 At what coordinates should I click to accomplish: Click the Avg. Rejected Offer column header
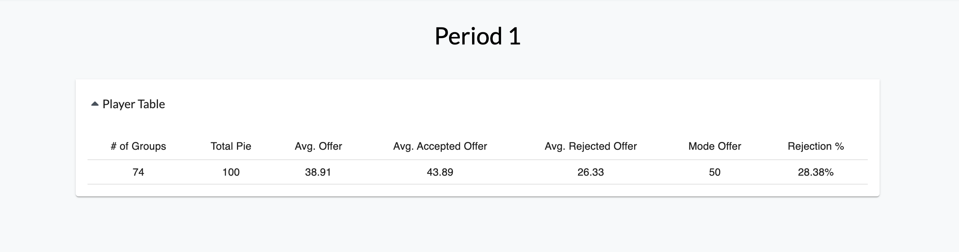pos(591,146)
